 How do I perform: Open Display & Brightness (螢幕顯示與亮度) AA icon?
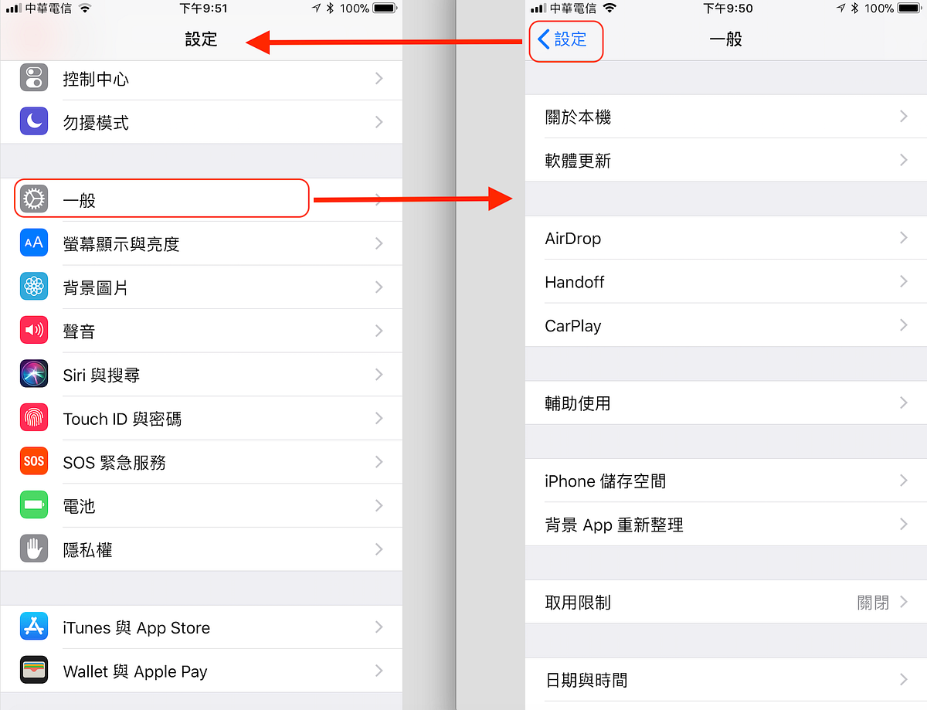34,243
